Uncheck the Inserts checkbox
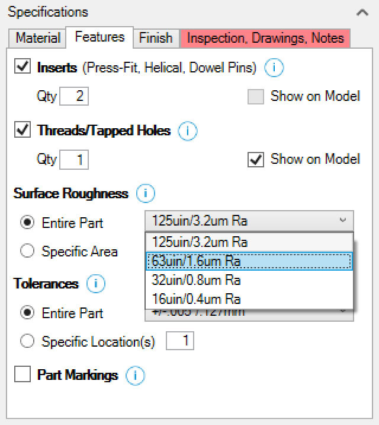Viewport: 379px width, 425px height. click(x=23, y=66)
